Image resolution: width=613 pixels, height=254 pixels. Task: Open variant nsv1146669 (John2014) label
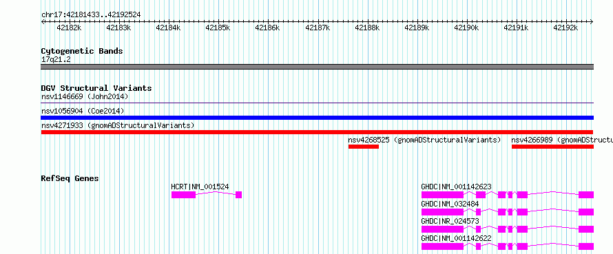coord(85,96)
